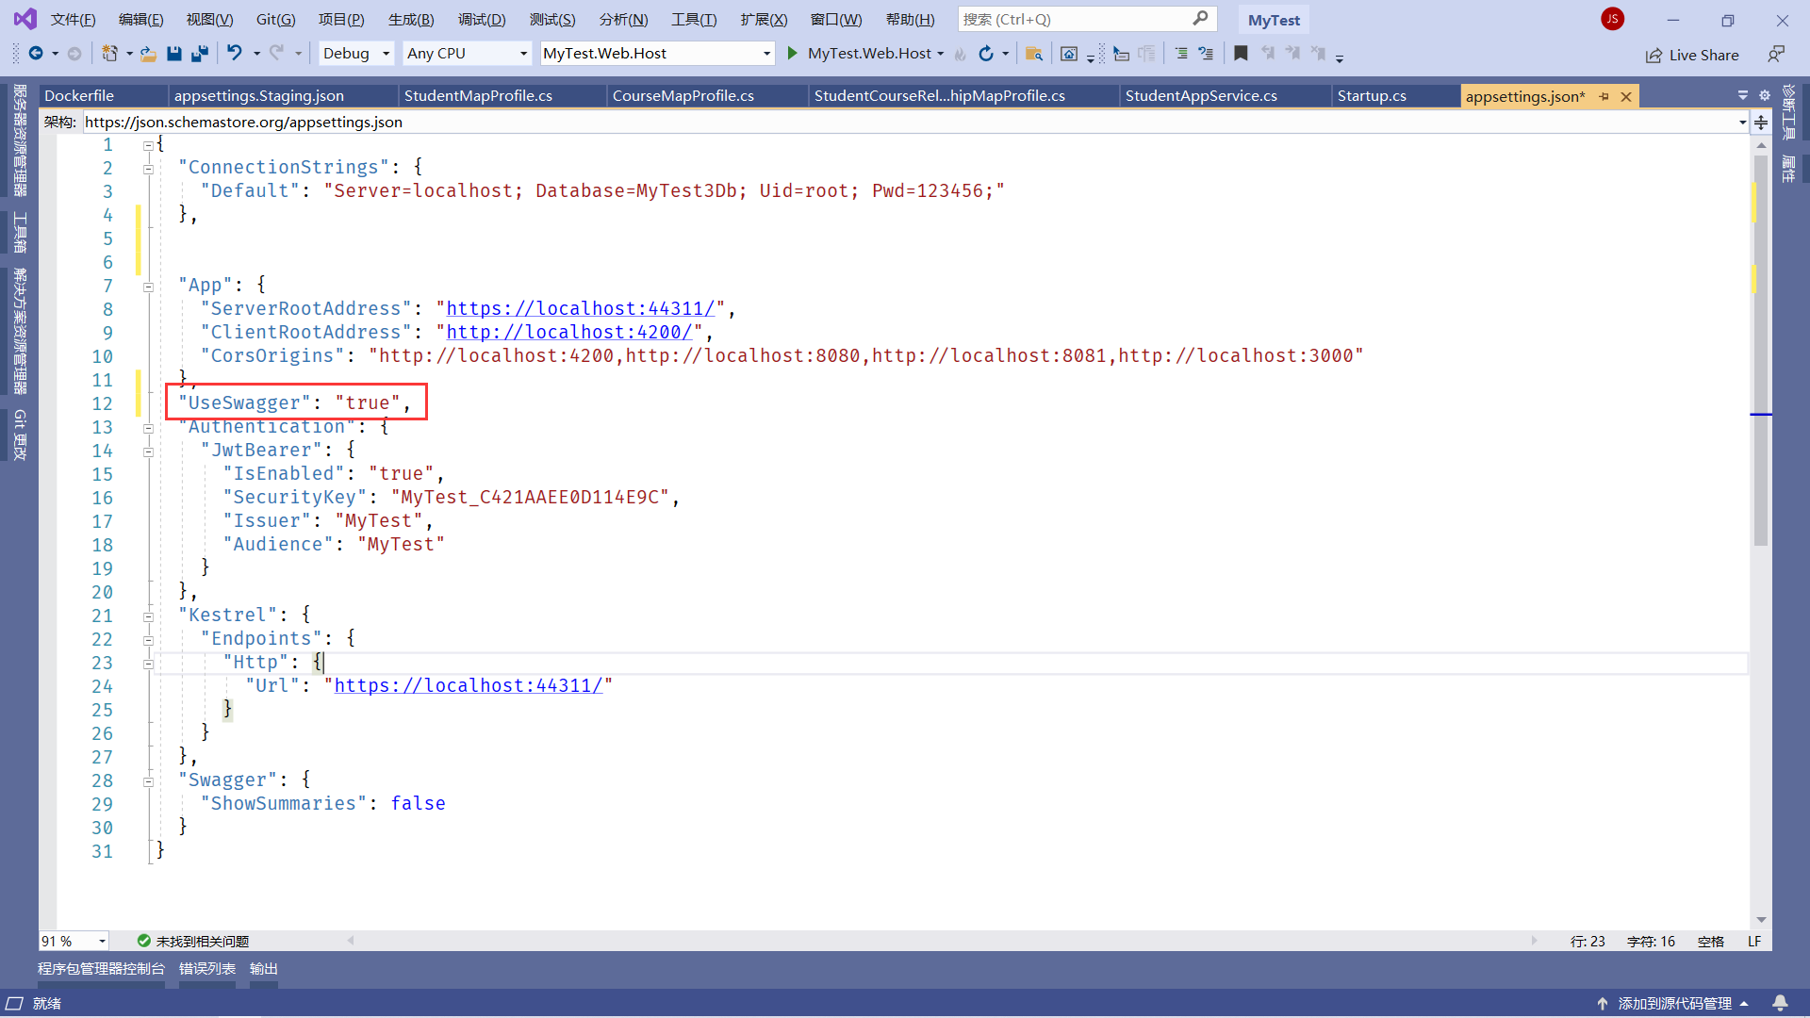Open the 输出 panel tab

[x=263, y=969]
